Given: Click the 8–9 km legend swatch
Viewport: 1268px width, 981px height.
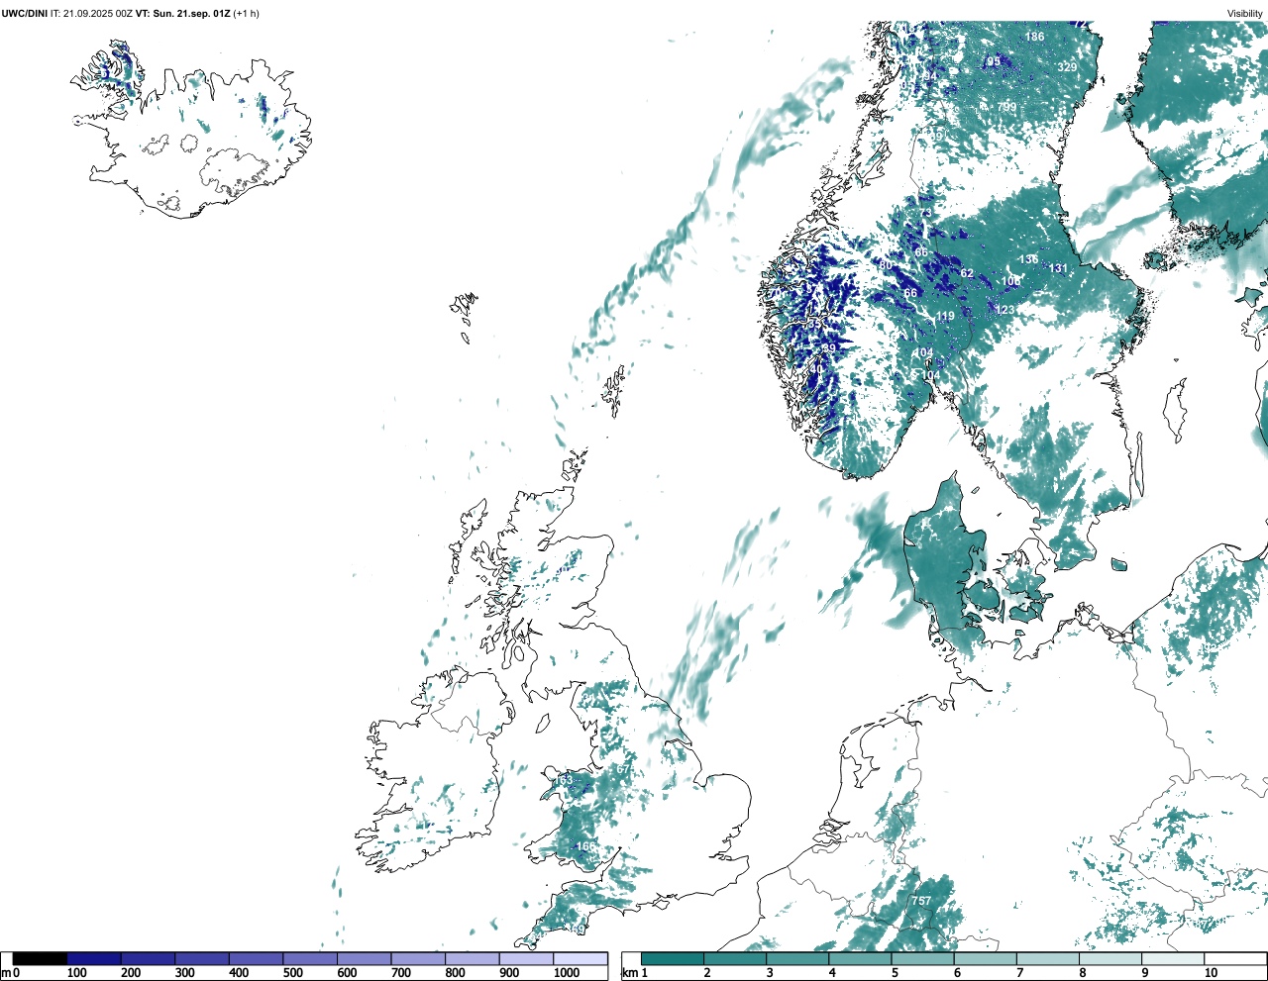Looking at the screenshot, I should pyautogui.click(x=1109, y=958).
